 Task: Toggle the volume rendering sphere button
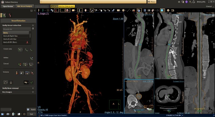click(x=68, y=10)
